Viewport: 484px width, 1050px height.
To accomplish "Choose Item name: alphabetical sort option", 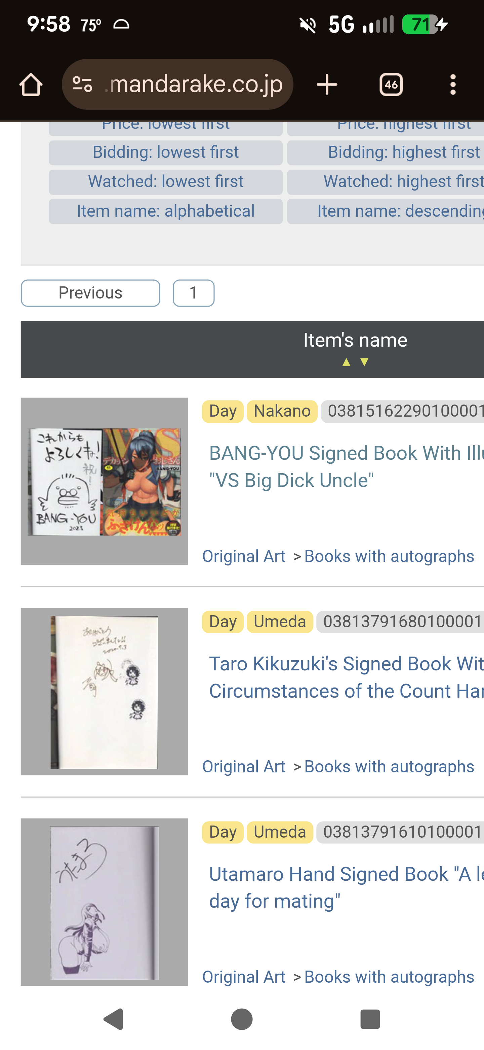I will [x=166, y=211].
